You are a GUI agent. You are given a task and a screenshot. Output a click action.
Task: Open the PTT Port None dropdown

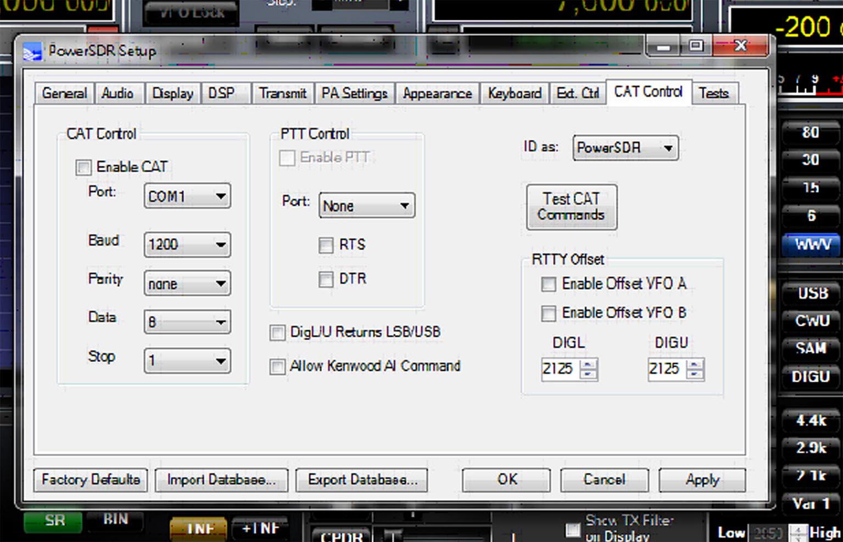[367, 206]
